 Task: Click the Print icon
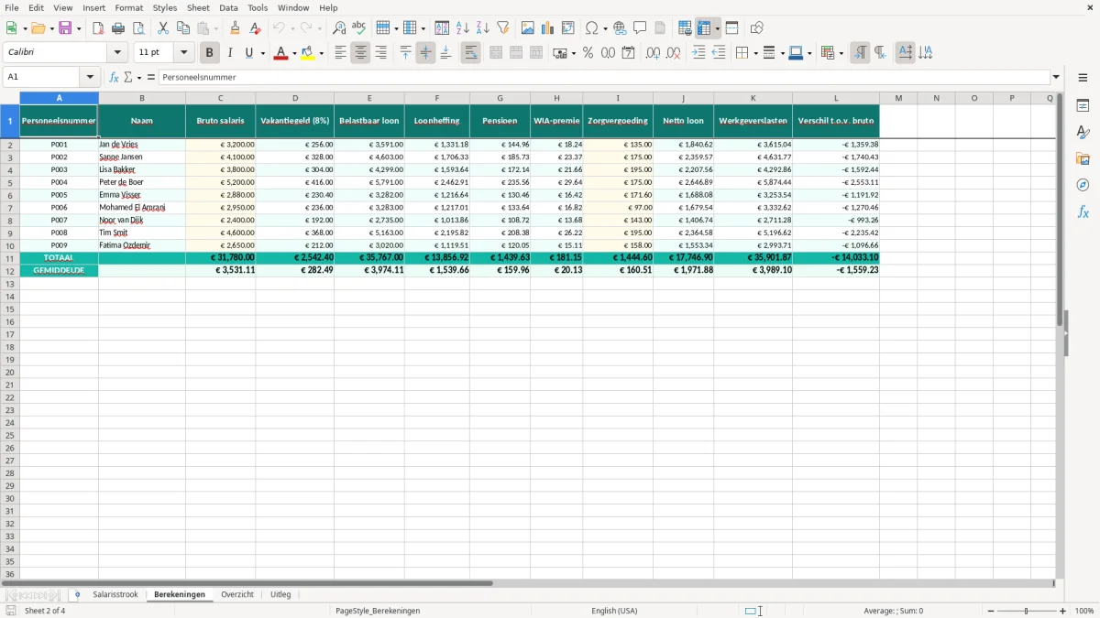(x=117, y=28)
